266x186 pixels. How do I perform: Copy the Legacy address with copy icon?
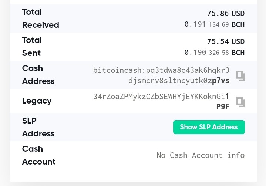tap(240, 102)
